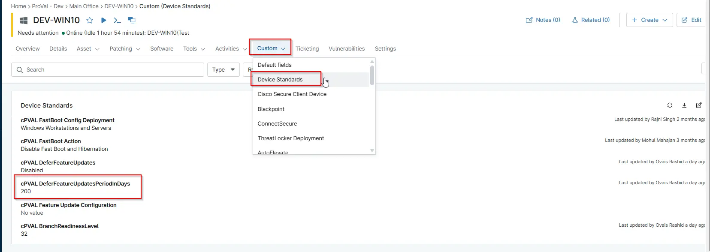Image resolution: width=710 pixels, height=252 pixels.
Task: Click the Custom menu scrollbar down arrow
Action: click(x=372, y=150)
